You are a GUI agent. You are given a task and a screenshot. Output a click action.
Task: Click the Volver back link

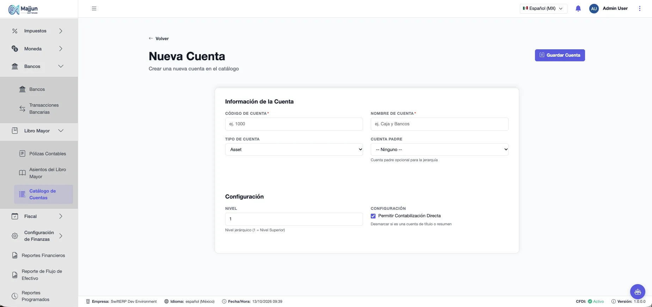click(159, 39)
